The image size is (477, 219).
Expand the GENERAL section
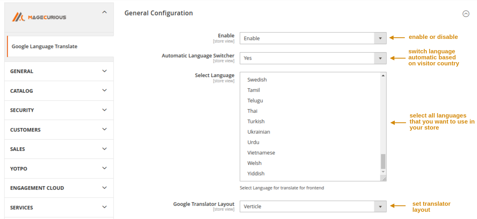coord(59,71)
